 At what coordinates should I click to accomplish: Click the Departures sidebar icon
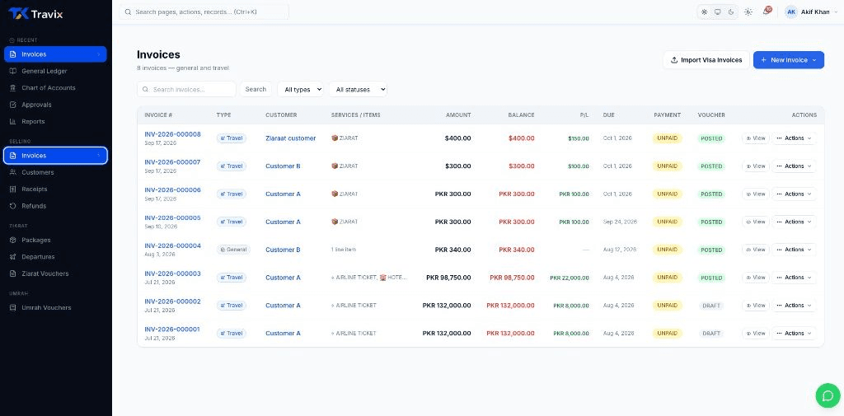(13, 257)
